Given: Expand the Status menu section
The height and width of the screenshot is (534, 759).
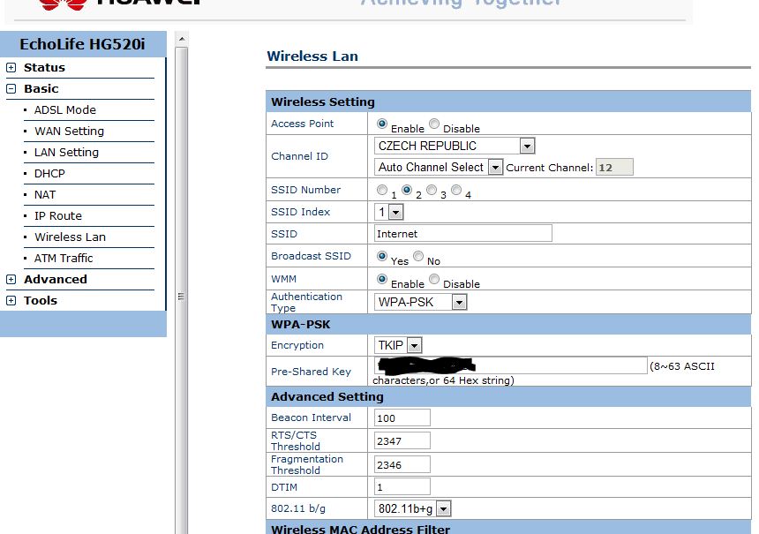Looking at the screenshot, I should coord(11,68).
